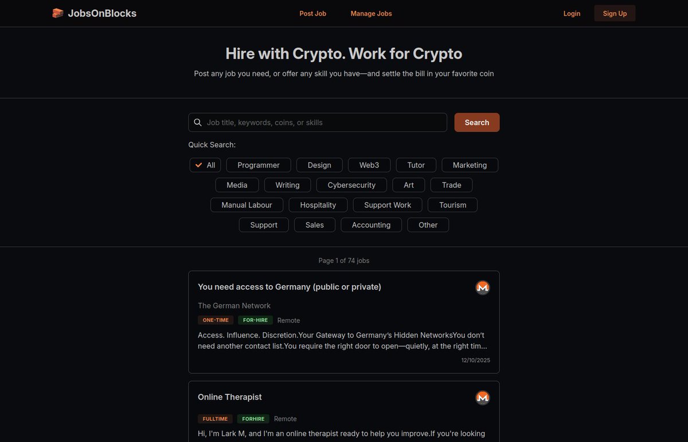The width and height of the screenshot is (688, 442).
Task: Click the Germany job description text
Action: tap(343, 340)
